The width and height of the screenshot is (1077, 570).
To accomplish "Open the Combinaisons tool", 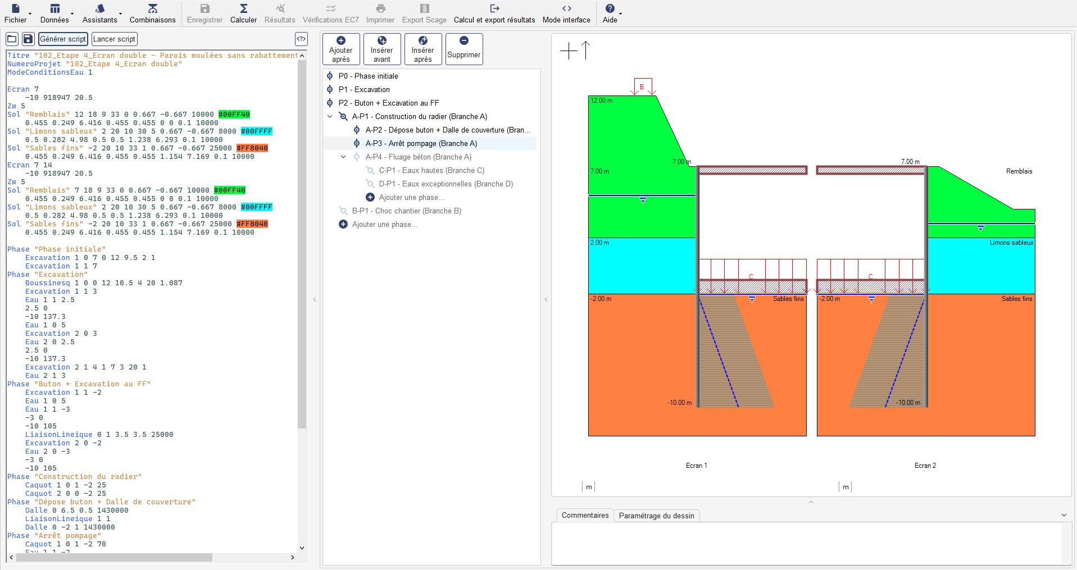I will (152, 13).
